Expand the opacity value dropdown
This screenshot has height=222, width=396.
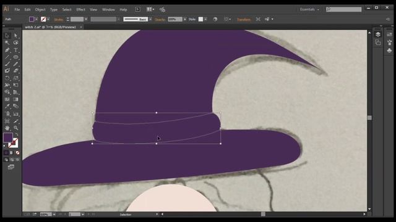point(185,19)
